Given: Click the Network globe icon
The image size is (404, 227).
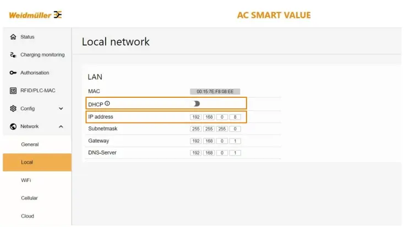Looking at the screenshot, I should (13, 126).
